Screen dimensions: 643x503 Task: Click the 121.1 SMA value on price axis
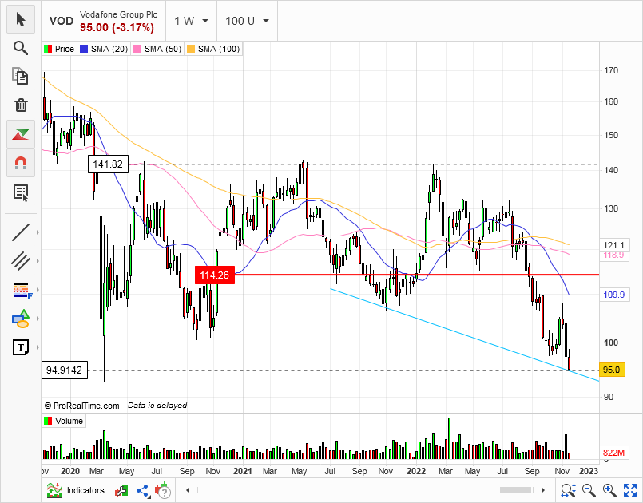point(613,245)
